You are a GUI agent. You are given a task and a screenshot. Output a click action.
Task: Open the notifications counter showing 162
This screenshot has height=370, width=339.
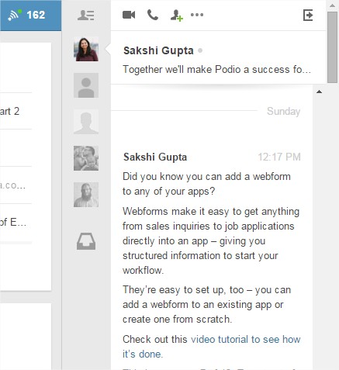(30, 15)
